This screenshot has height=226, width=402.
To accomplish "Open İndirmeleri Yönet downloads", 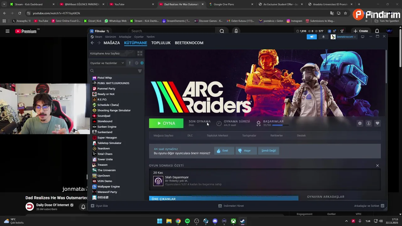I will click(231, 206).
